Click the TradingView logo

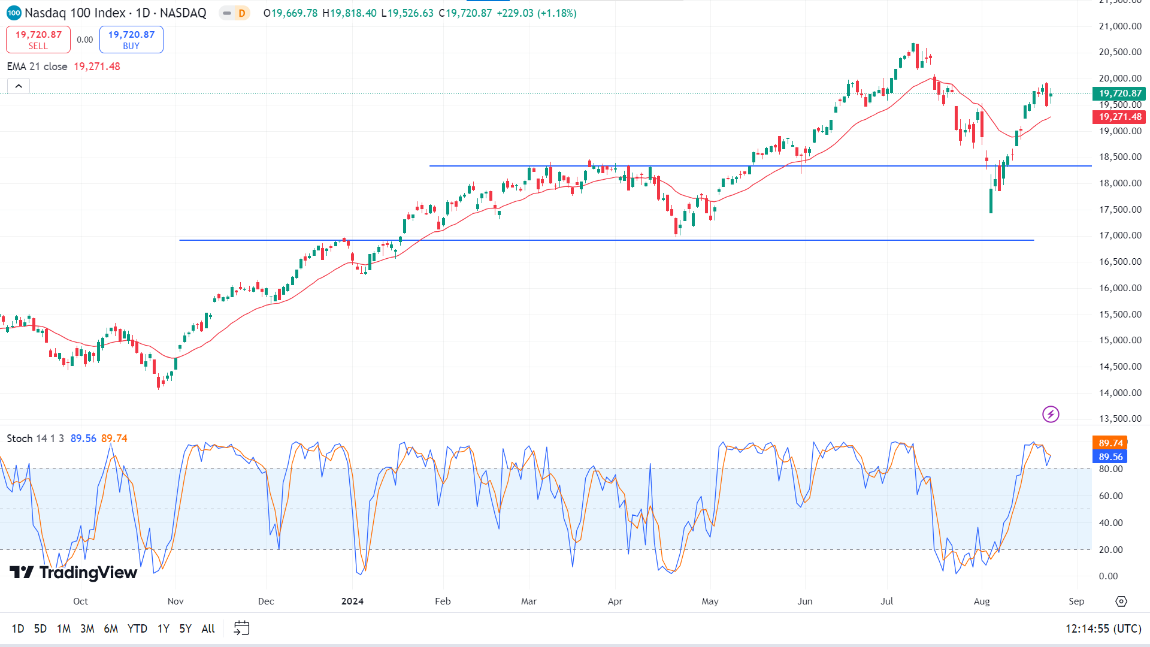point(74,573)
